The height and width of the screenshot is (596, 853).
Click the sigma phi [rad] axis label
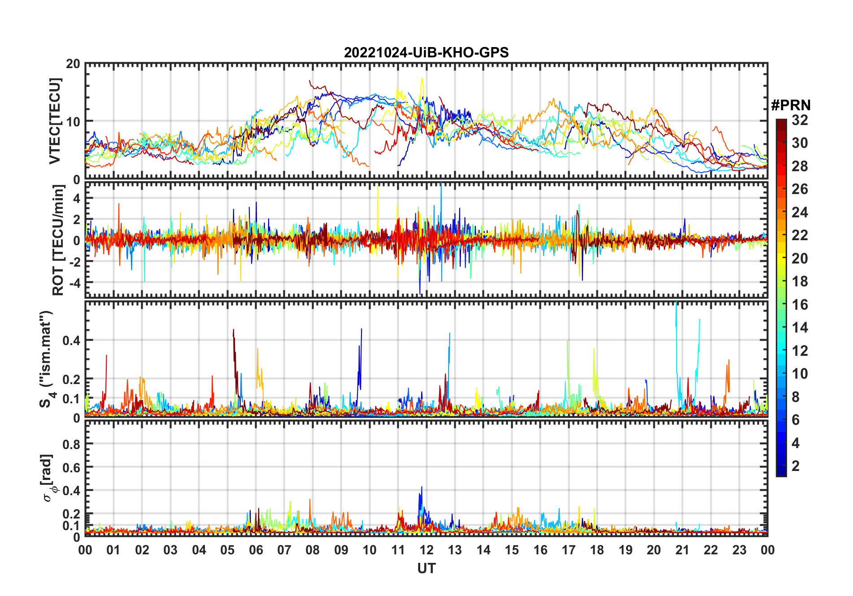pos(48,478)
